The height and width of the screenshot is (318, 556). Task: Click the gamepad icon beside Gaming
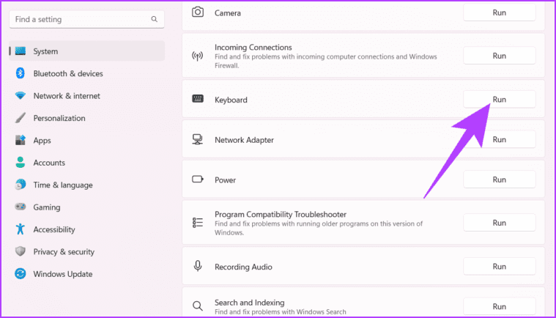21,207
